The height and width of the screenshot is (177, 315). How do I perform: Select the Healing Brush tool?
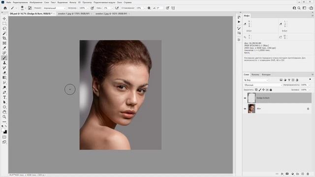tap(4, 53)
